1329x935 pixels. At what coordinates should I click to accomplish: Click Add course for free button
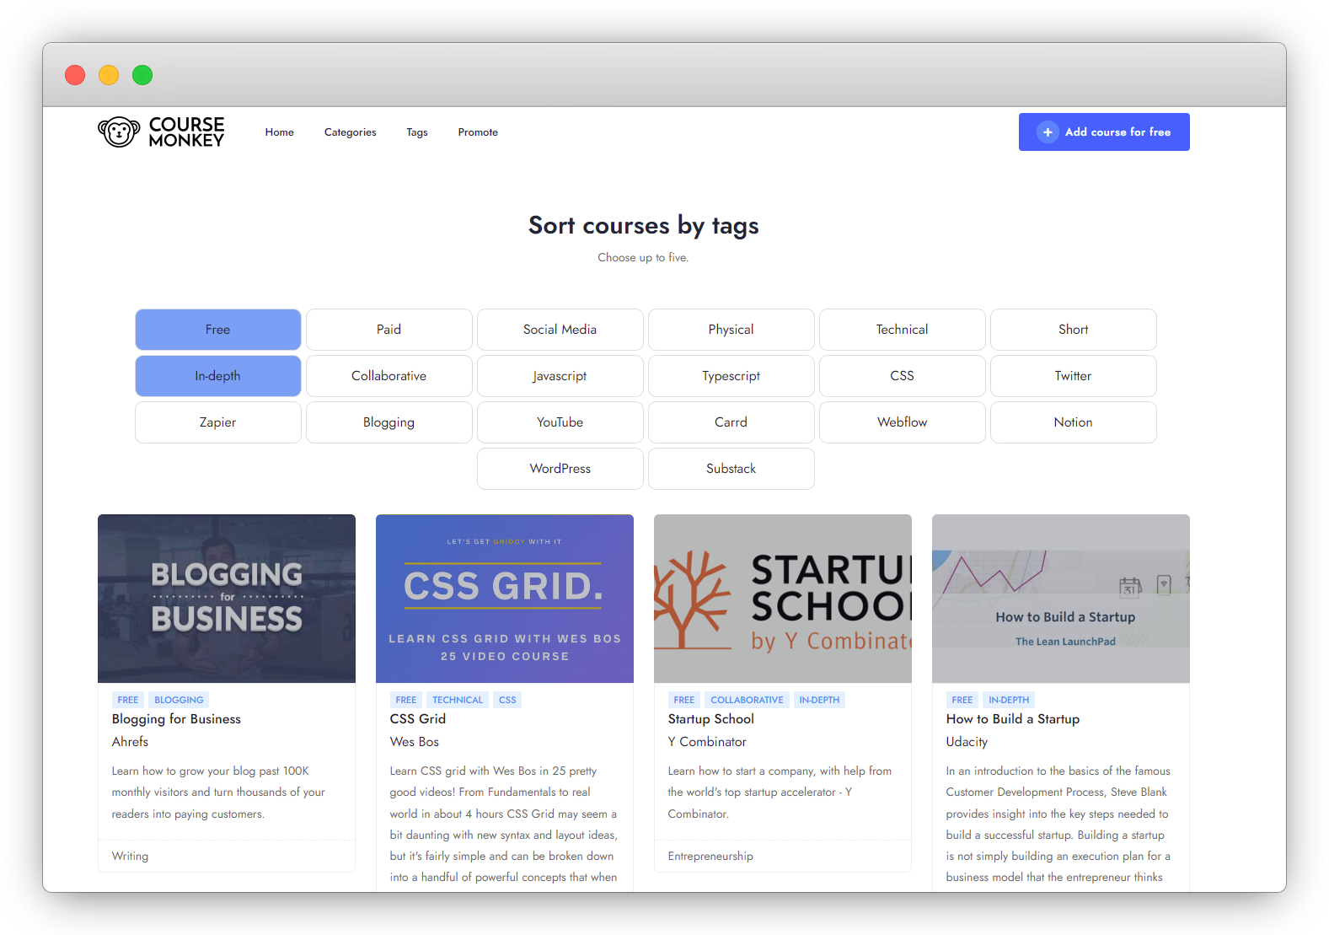point(1104,132)
